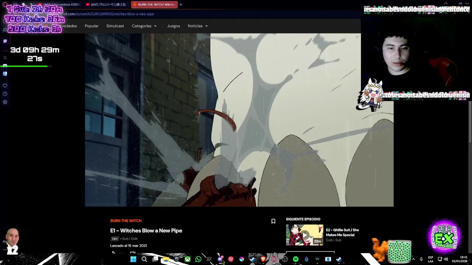Open Twitch from the browser sidebar
472x265 pixels.
[5, 41]
